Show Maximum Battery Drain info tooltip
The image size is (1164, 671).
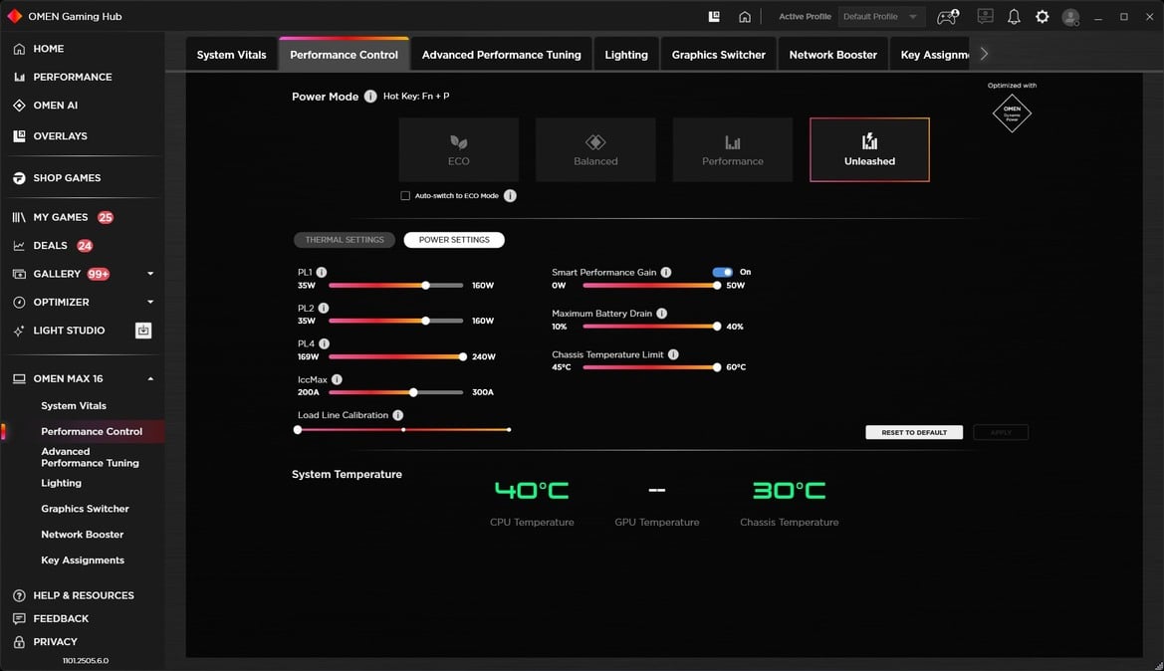click(661, 314)
